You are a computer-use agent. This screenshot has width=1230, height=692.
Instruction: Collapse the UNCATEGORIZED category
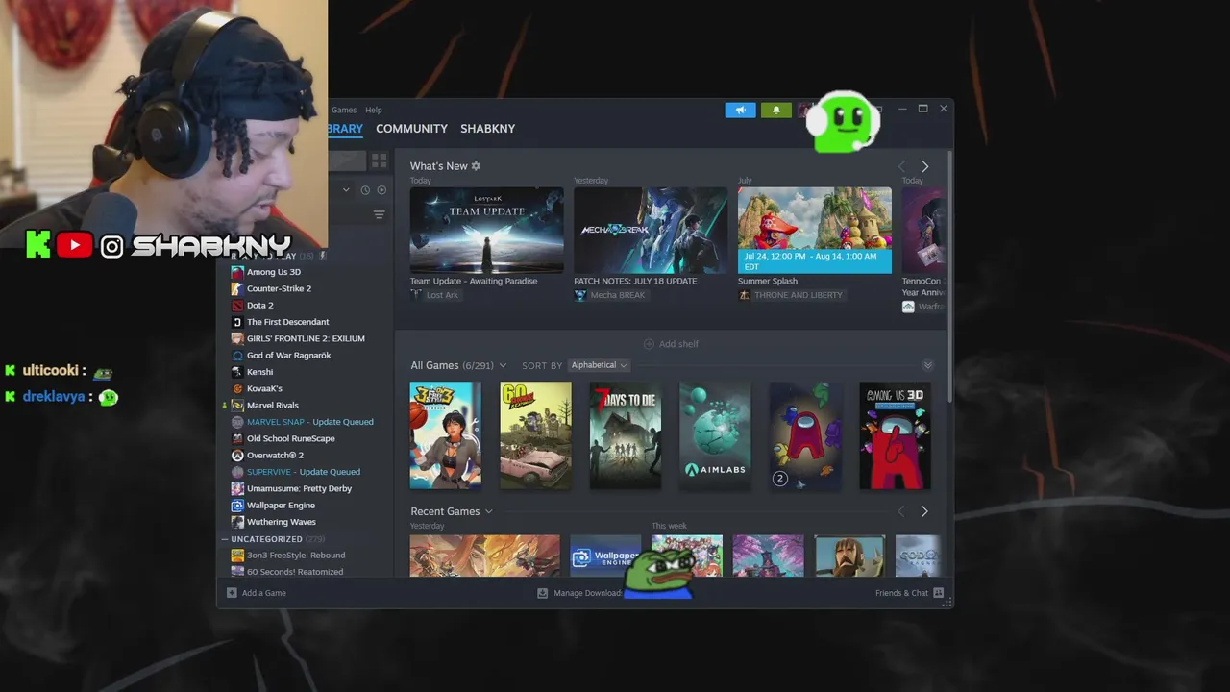(225, 539)
